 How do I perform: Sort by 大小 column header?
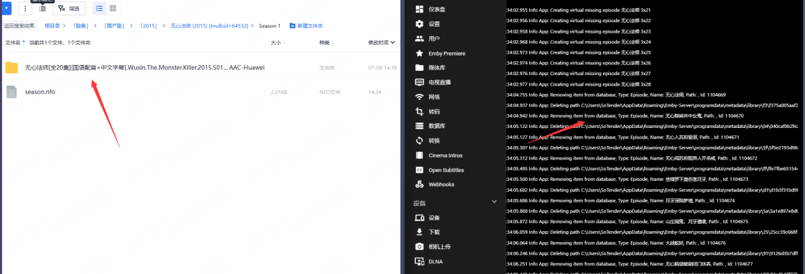(275, 42)
